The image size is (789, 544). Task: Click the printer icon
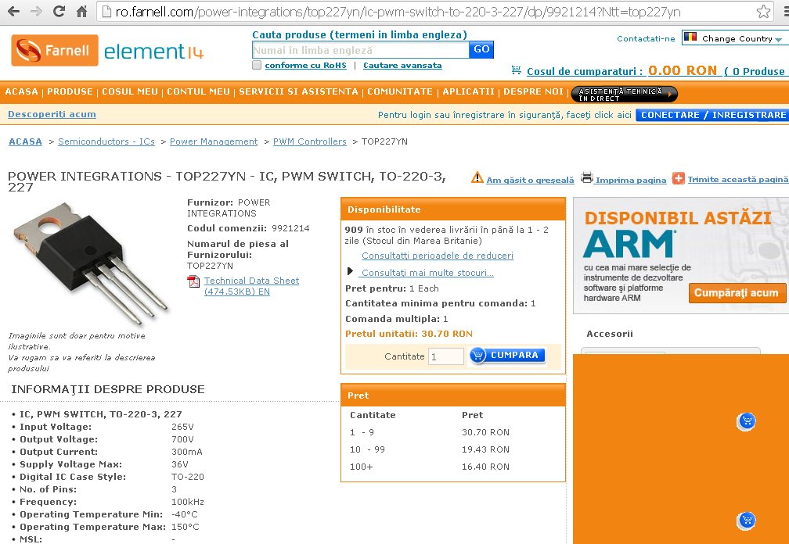(x=587, y=177)
